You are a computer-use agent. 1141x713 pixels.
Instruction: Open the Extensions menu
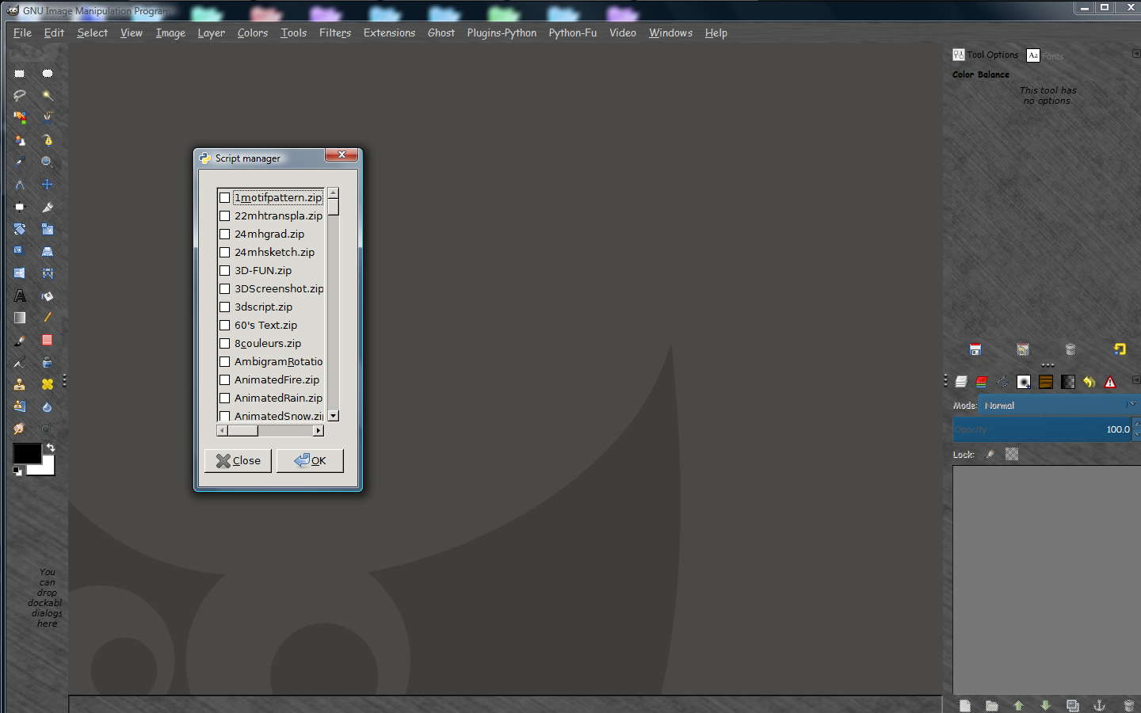[x=389, y=33]
